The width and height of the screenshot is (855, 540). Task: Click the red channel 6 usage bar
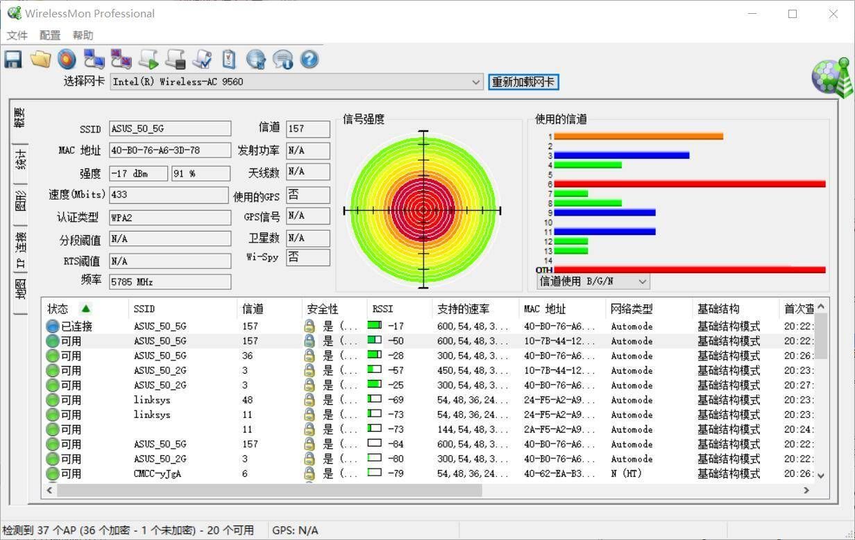(x=690, y=184)
